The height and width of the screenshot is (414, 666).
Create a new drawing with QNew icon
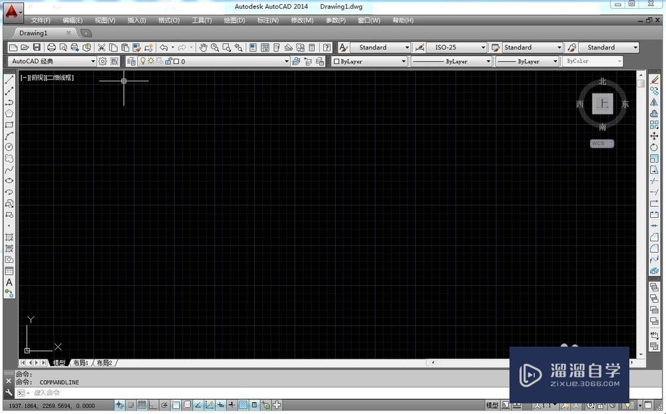coord(13,47)
